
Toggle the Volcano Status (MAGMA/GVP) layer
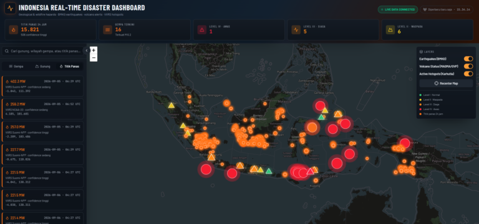pyautogui.click(x=468, y=66)
